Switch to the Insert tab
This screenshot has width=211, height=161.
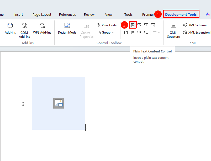pyautogui.click(x=19, y=14)
